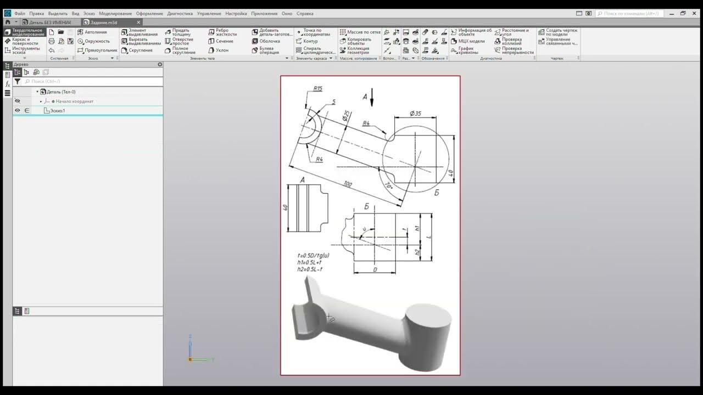Expand Элементы каркаса group arrow
The image size is (703, 395).
click(x=331, y=58)
